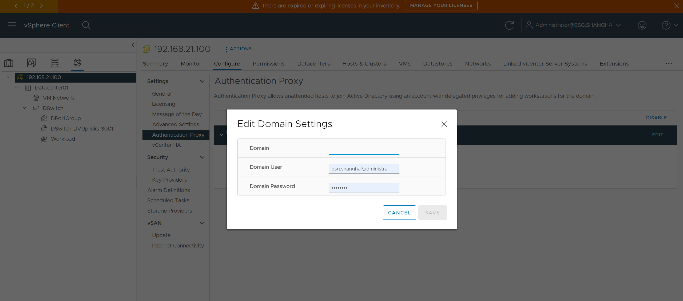Switch to the Monitor tab
Screen dimensions: 683x301
pyautogui.click(x=191, y=64)
